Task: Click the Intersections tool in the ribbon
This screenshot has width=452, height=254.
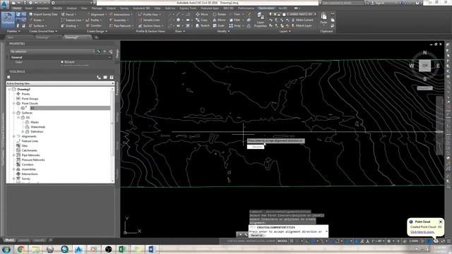Action: 121,14
